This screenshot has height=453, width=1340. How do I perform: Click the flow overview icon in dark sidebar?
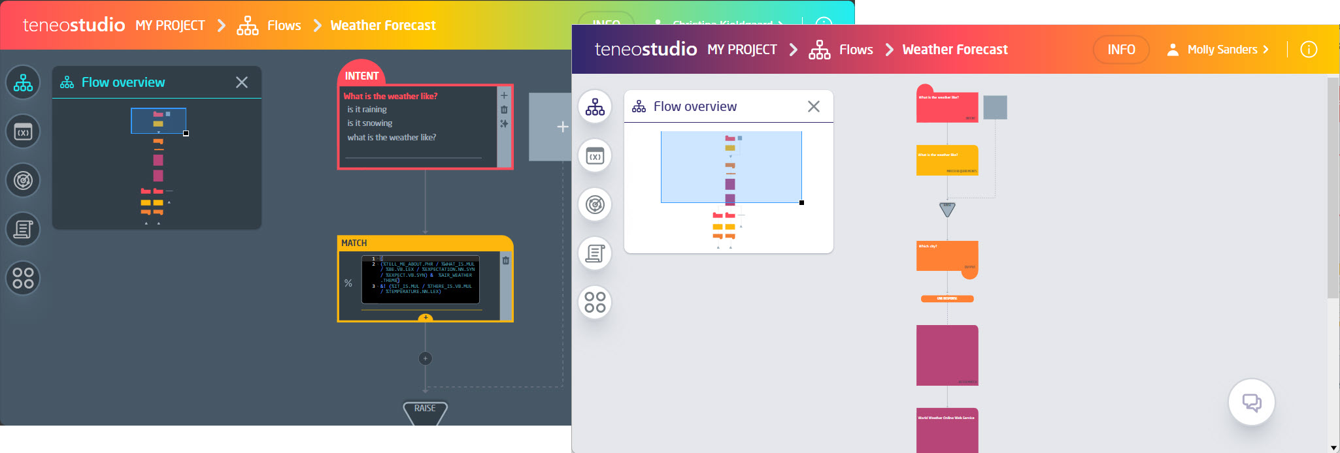(x=23, y=83)
